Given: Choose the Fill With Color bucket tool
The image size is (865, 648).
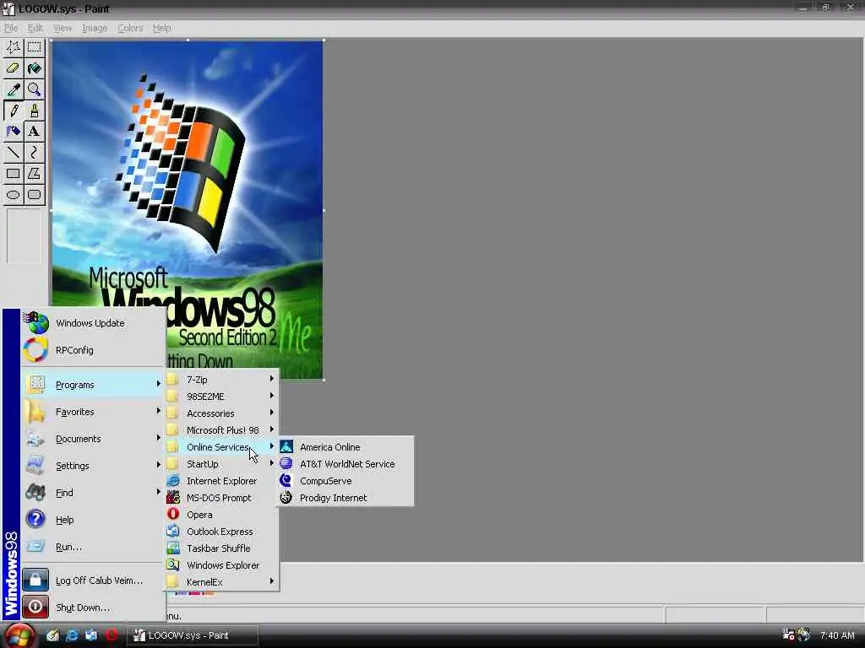Looking at the screenshot, I should [x=34, y=68].
